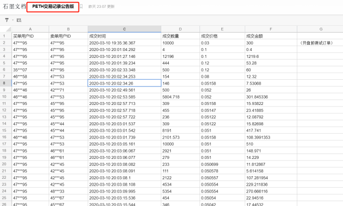Click cell 2020-03-10 20:03:08.1

[125, 178]
